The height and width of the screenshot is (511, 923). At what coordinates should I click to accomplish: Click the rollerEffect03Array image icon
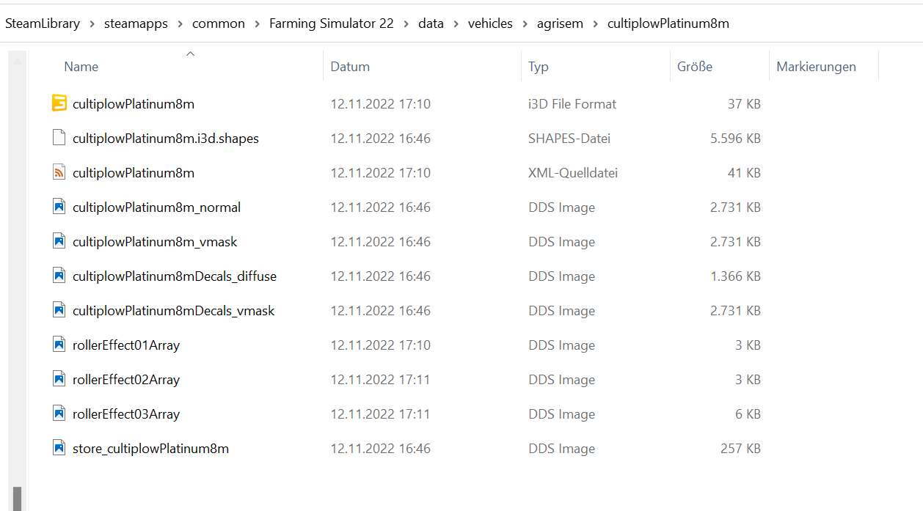(59, 413)
